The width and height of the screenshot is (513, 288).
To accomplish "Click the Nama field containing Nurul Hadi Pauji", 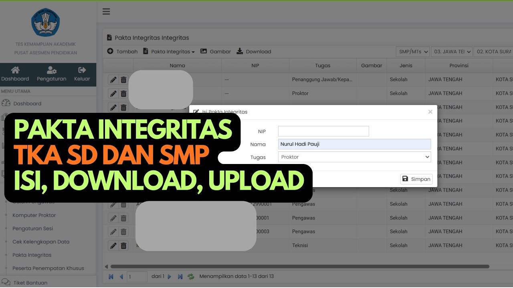I will tap(354, 144).
